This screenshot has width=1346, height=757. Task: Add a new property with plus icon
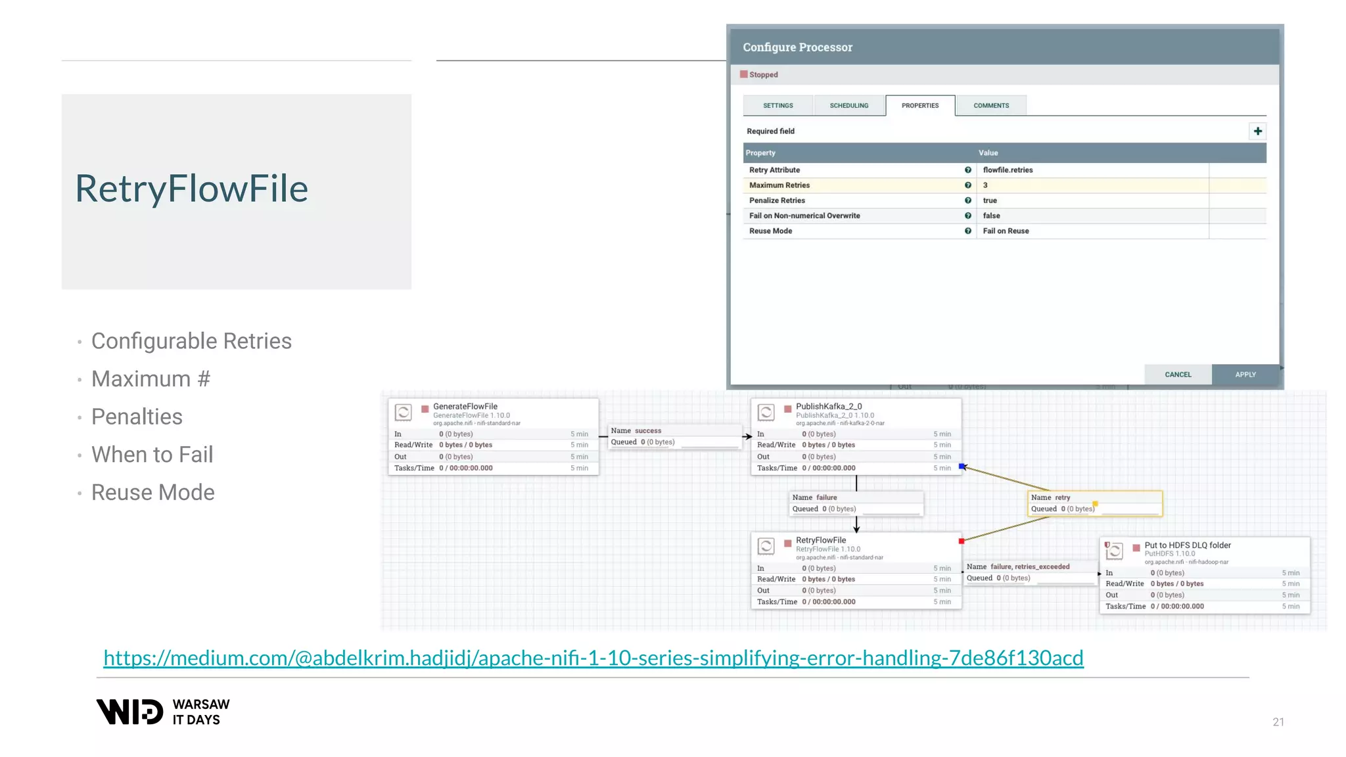click(x=1257, y=131)
